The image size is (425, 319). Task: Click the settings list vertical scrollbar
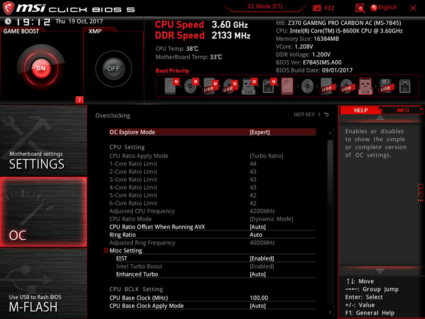(330, 174)
